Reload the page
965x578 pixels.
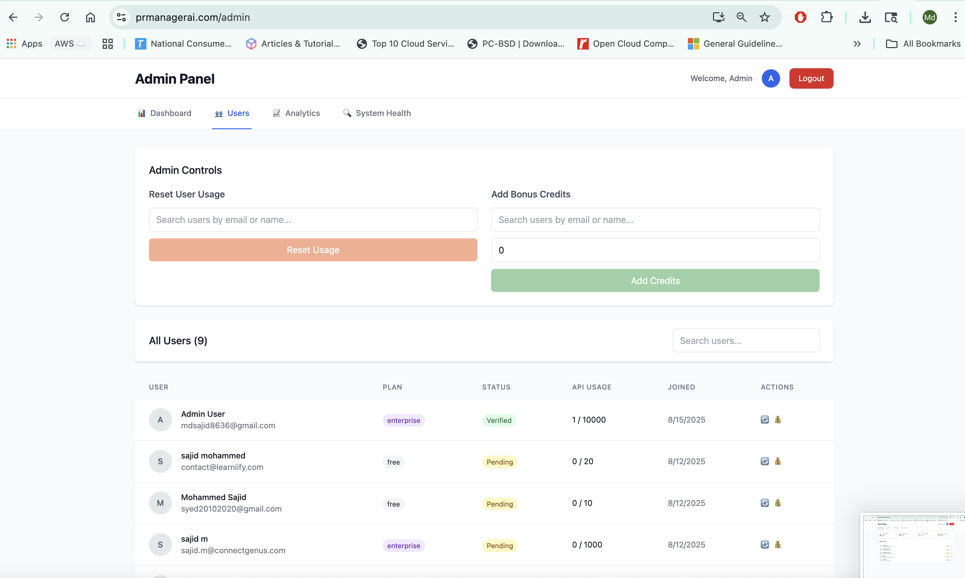point(65,17)
